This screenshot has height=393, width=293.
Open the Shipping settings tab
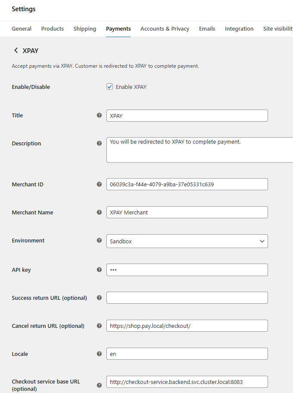coord(84,29)
